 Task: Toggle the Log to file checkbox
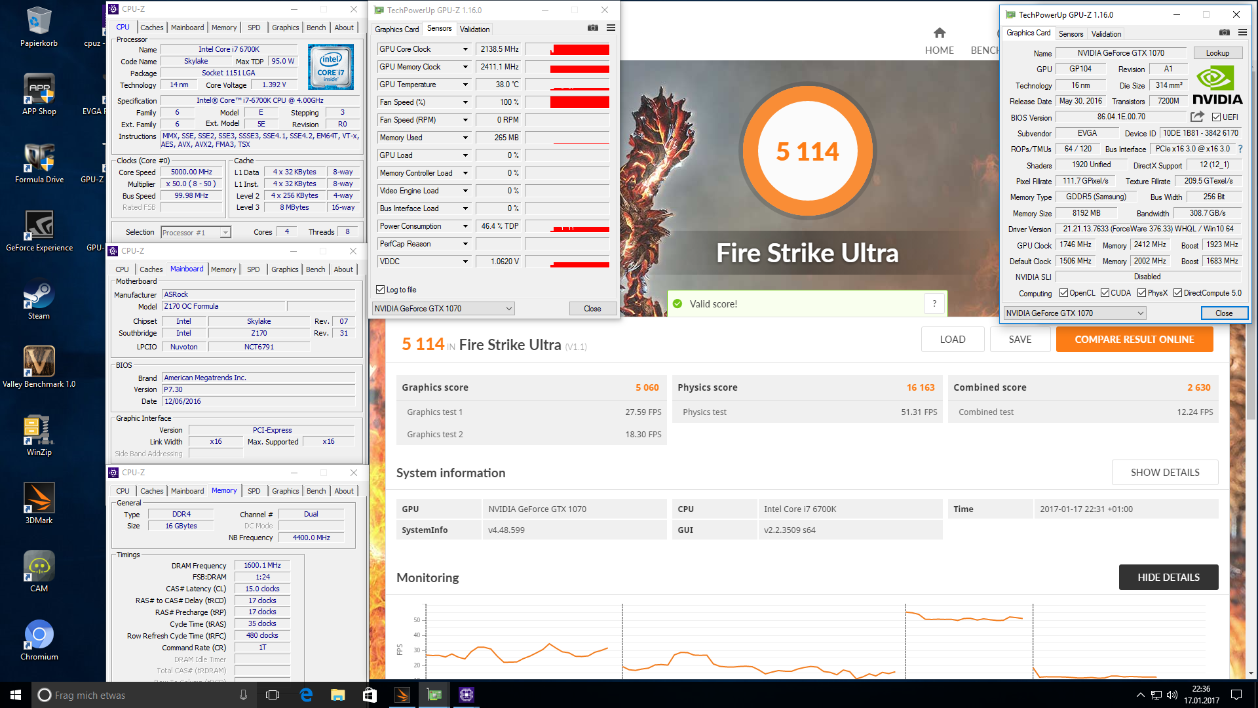(380, 290)
